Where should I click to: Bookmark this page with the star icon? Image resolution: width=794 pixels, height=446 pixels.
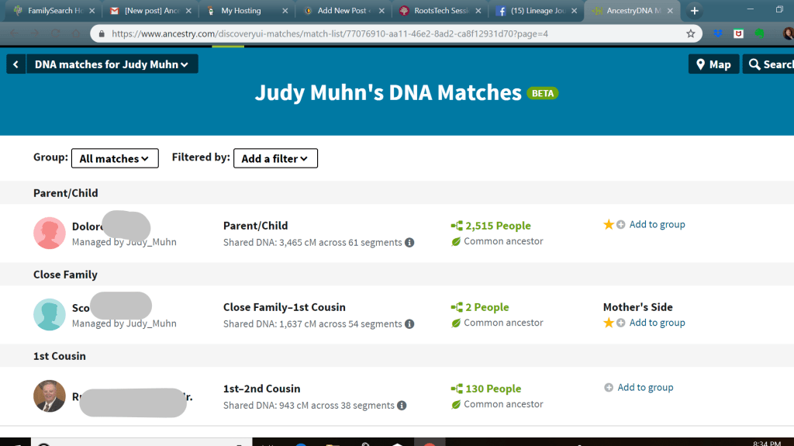point(690,34)
